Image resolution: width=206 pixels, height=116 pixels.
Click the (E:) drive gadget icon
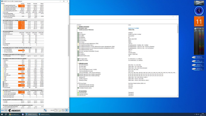194,65
